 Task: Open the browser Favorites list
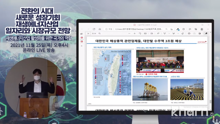pos(190,29)
